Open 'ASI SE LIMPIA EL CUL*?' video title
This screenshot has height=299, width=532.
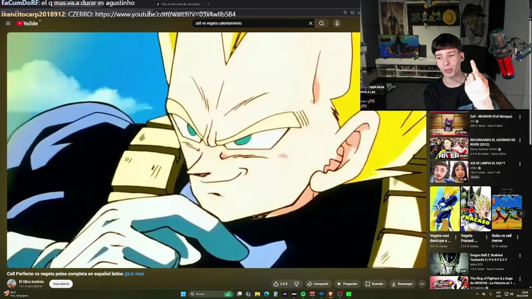click(x=488, y=163)
